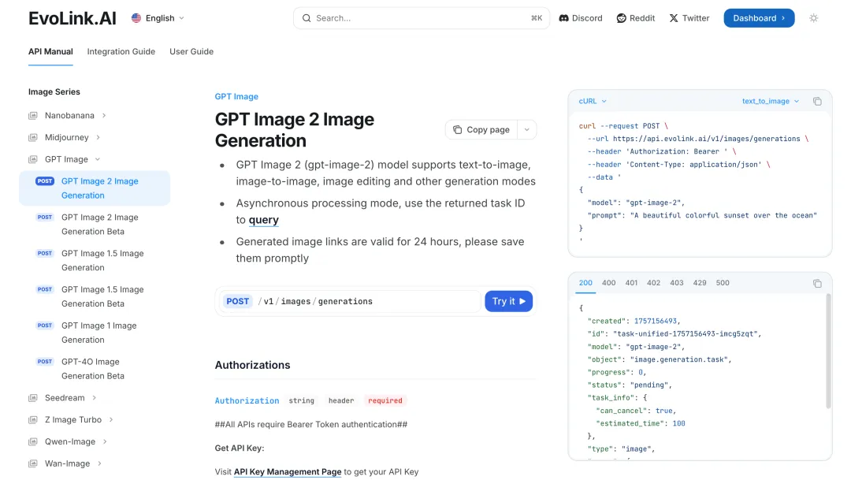Viewport: 851px width, 480px height.
Task: Click the Copy page button
Action: click(481, 130)
